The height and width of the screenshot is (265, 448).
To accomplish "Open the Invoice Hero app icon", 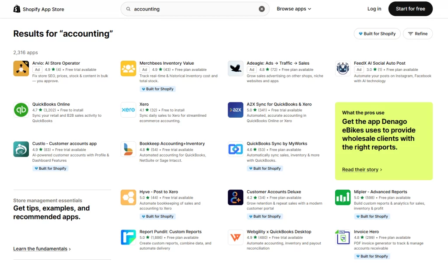I will coord(343,237).
